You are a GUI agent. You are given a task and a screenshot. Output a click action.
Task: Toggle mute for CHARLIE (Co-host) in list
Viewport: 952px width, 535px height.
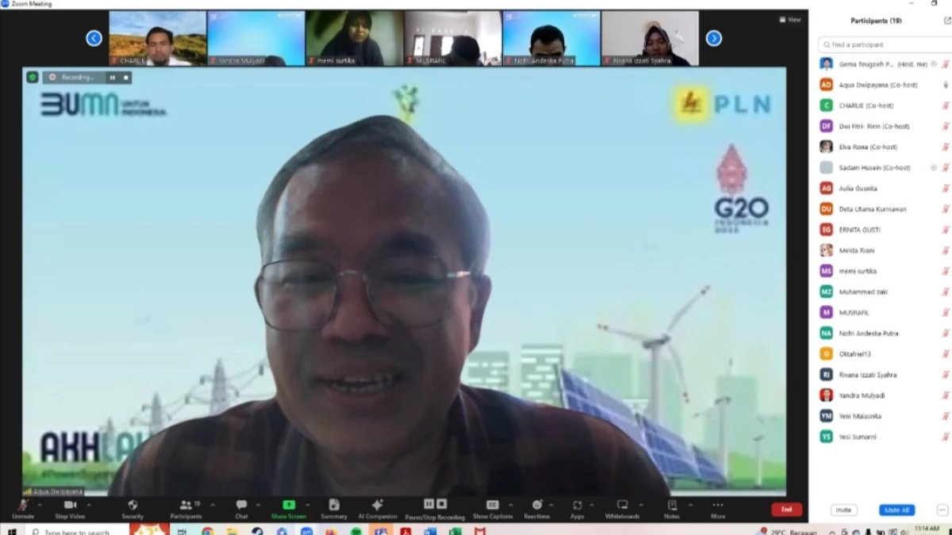(945, 105)
